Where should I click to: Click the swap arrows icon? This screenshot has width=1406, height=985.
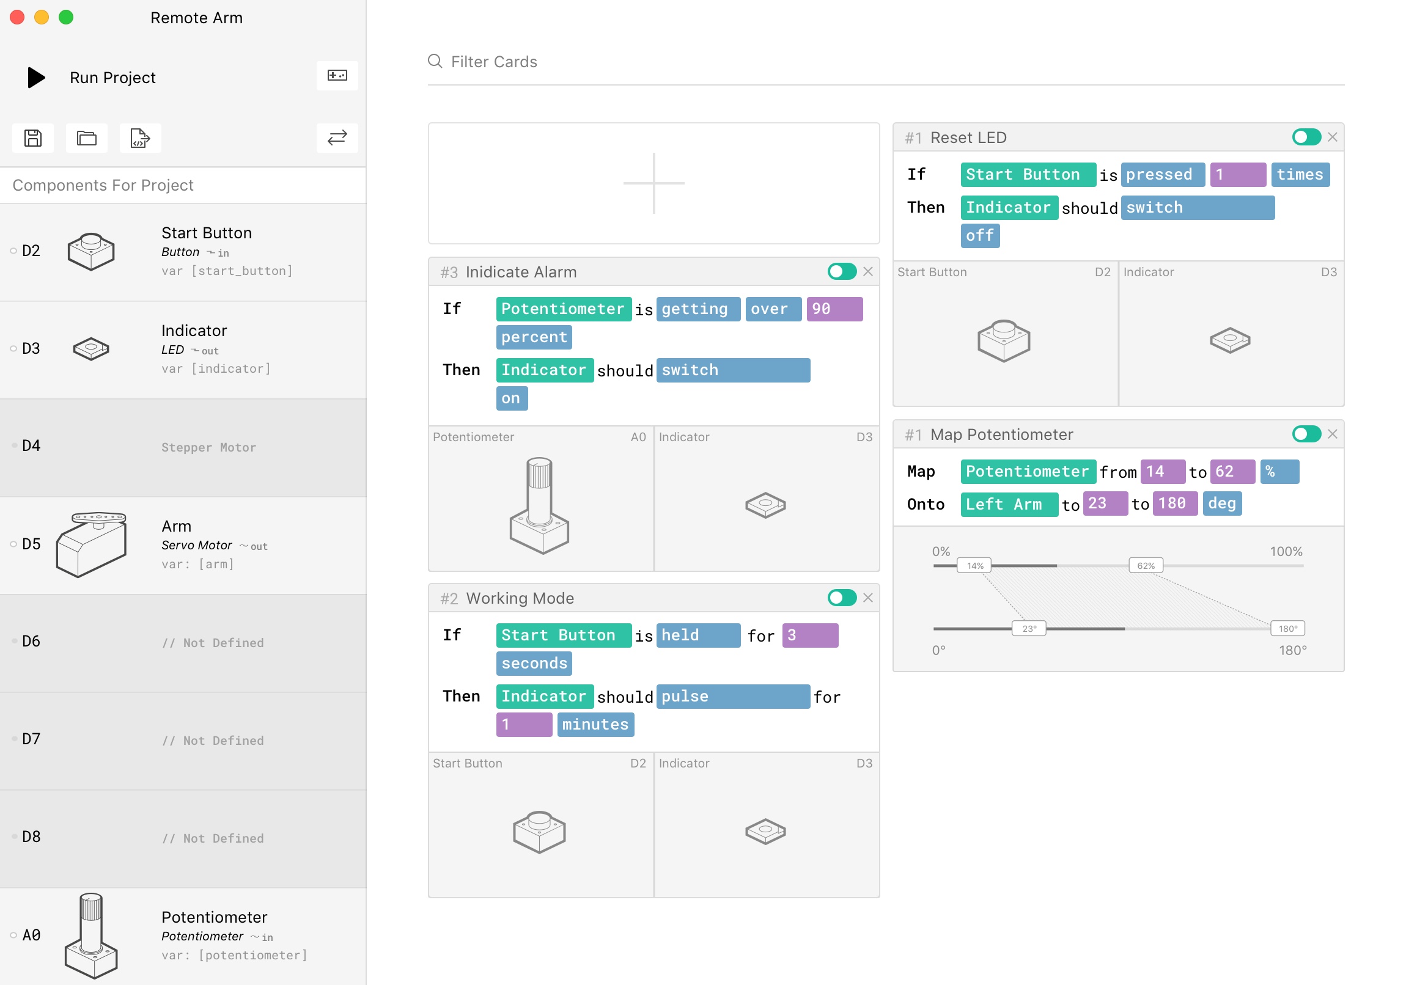click(x=337, y=137)
